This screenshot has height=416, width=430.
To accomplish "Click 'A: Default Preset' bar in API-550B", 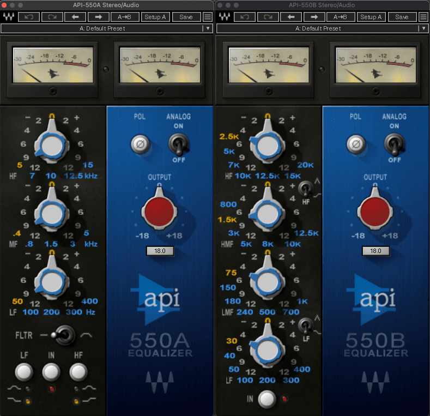I will (318, 28).
